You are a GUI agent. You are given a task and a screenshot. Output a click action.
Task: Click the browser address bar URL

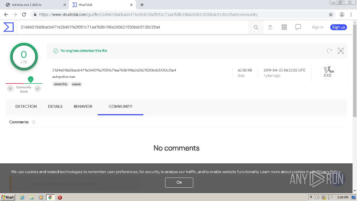coord(148,15)
